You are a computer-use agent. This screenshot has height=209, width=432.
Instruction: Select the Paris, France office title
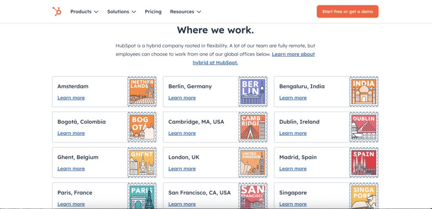tap(75, 193)
